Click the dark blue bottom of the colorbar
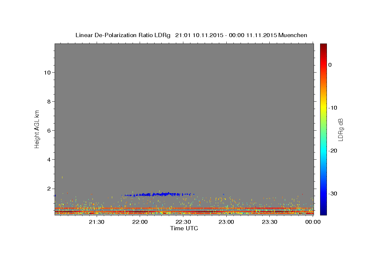The image size is (388, 258). 323,211
